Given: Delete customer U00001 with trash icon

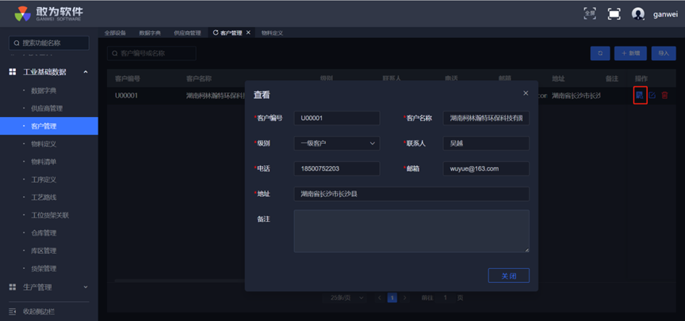Looking at the screenshot, I should tap(664, 96).
